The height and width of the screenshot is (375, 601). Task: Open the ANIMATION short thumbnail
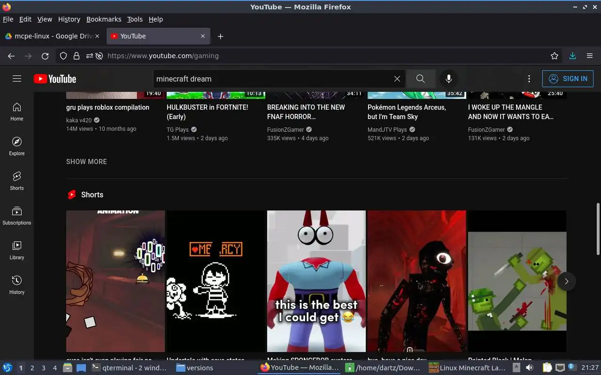[x=116, y=281]
